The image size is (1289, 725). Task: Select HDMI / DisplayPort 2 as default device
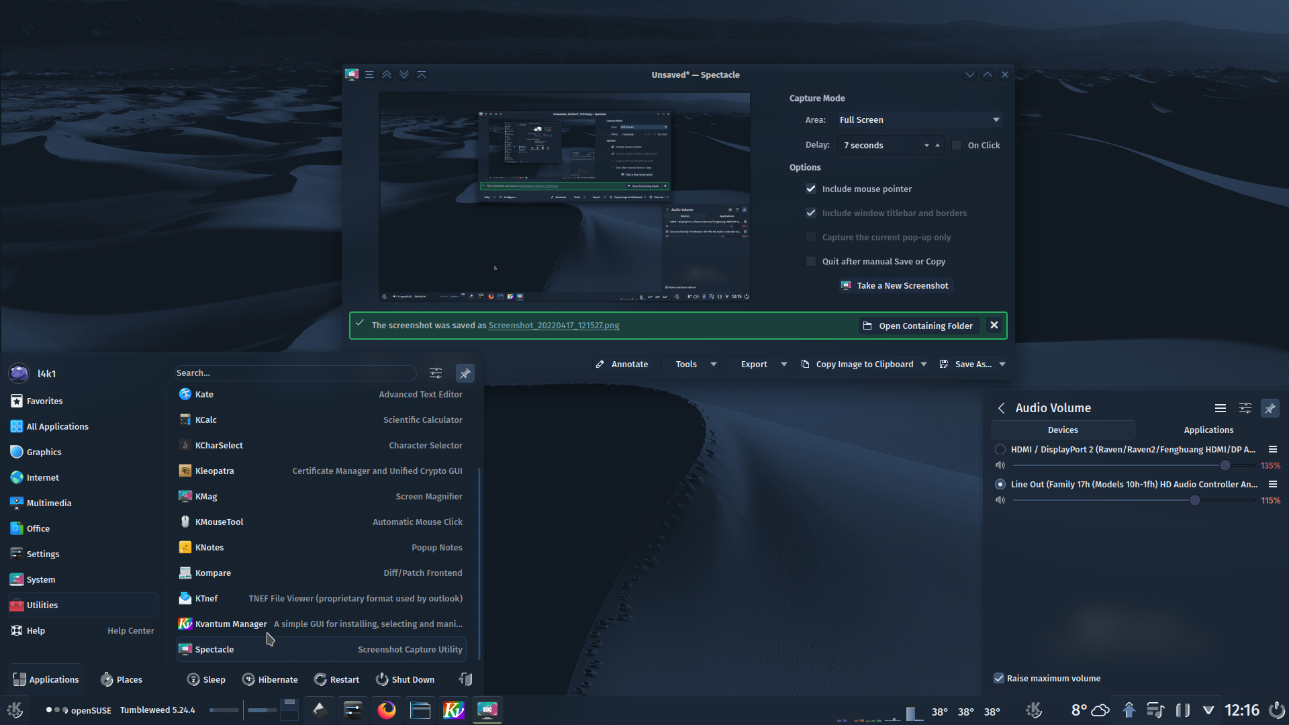[1000, 449]
